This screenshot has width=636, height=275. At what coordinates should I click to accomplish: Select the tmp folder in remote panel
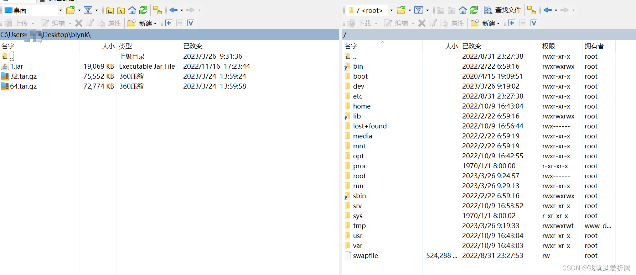[360, 226]
